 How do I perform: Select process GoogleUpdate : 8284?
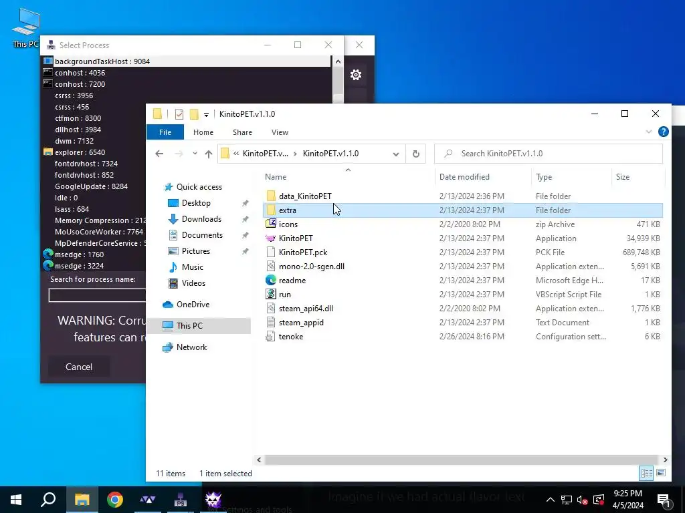91,186
